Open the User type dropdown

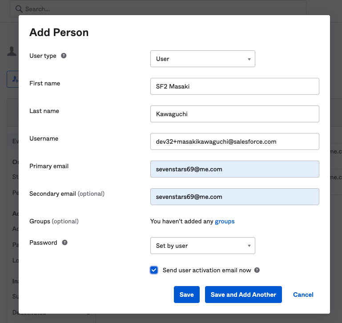203,59
